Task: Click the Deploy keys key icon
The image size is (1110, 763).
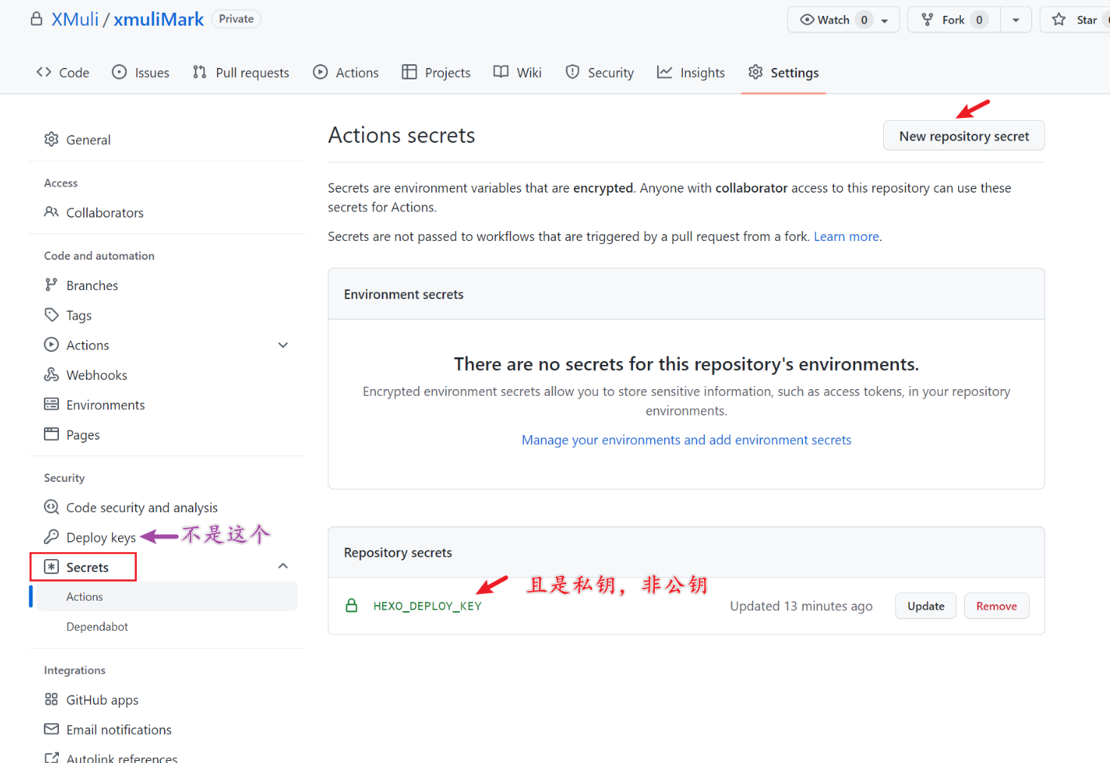Action: 51,537
